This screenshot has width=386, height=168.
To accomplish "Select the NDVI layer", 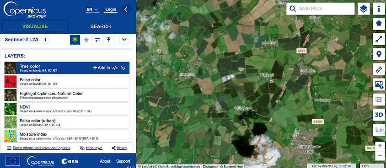I will point(67,109).
